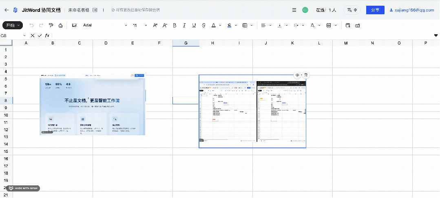Open the font size 11 dropdown
The width and height of the screenshot is (440, 198).
click(x=140, y=25)
